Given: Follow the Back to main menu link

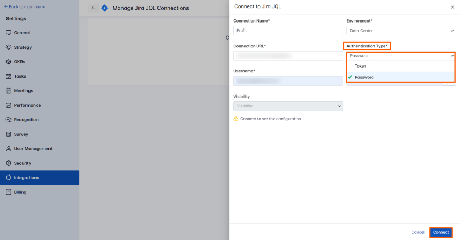Looking at the screenshot, I should (25, 6).
